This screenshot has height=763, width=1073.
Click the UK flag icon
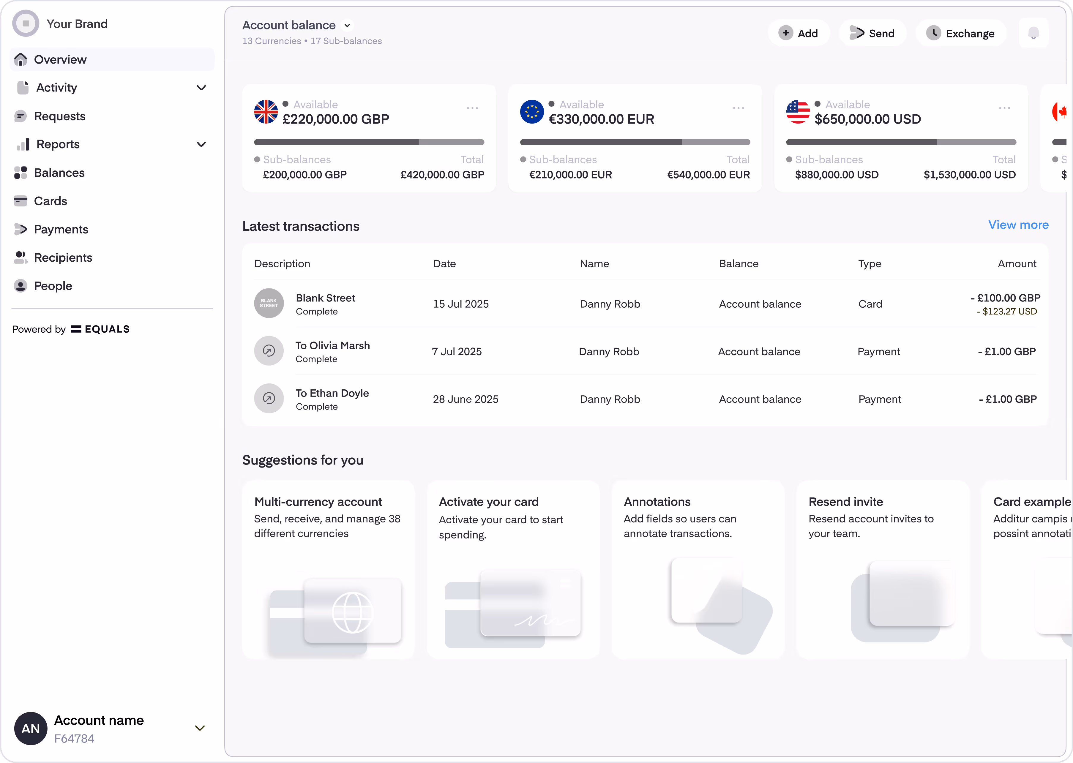pyautogui.click(x=266, y=112)
